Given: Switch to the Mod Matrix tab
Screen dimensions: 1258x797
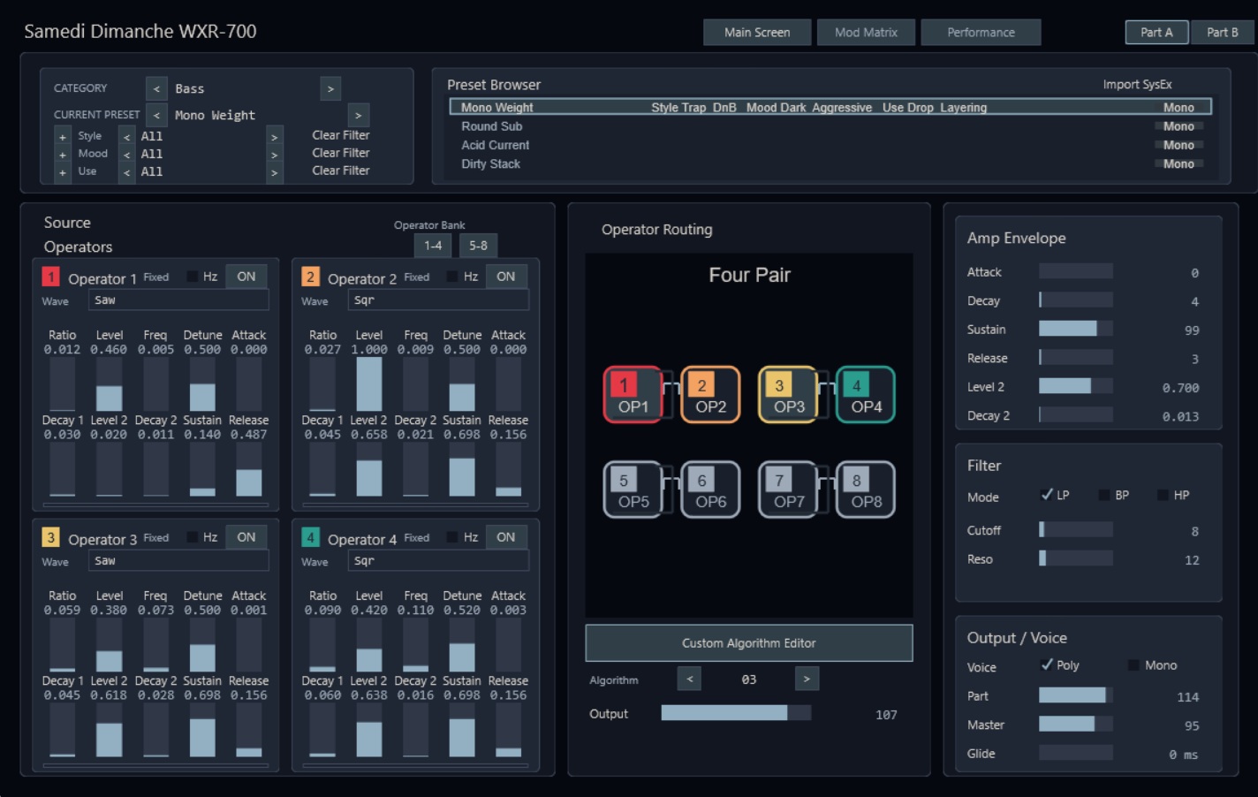Looking at the screenshot, I should 866,33.
